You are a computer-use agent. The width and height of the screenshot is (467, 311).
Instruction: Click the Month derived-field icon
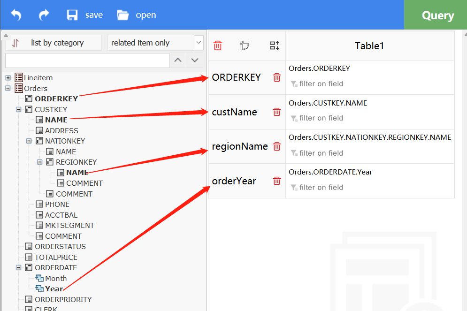point(39,278)
